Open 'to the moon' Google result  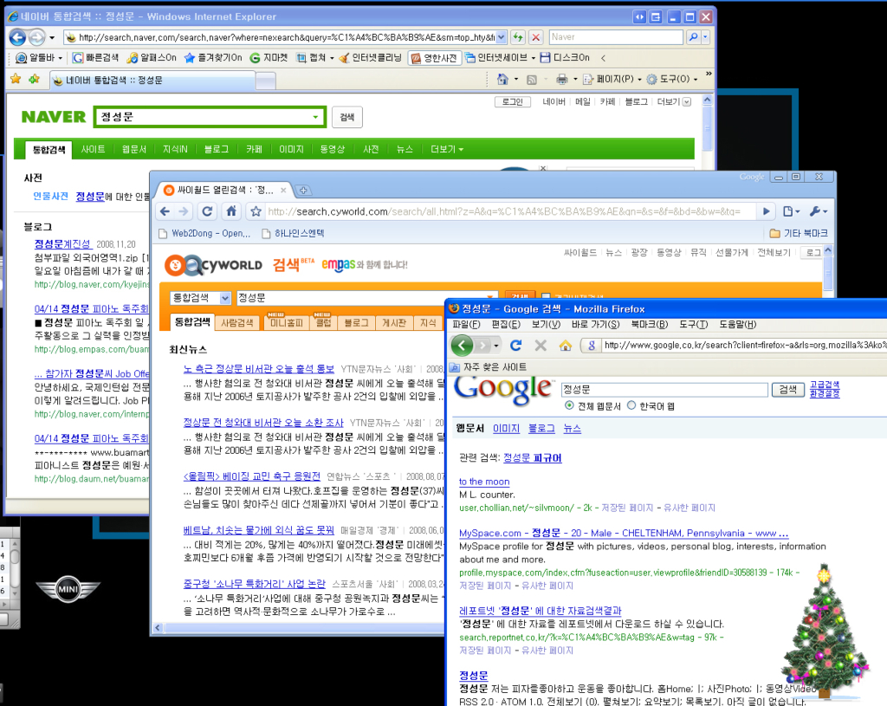click(x=484, y=482)
